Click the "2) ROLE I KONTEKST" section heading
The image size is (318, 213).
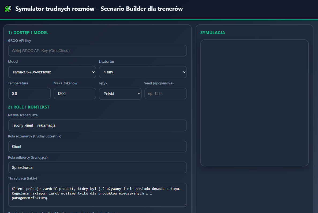[x=28, y=107]
